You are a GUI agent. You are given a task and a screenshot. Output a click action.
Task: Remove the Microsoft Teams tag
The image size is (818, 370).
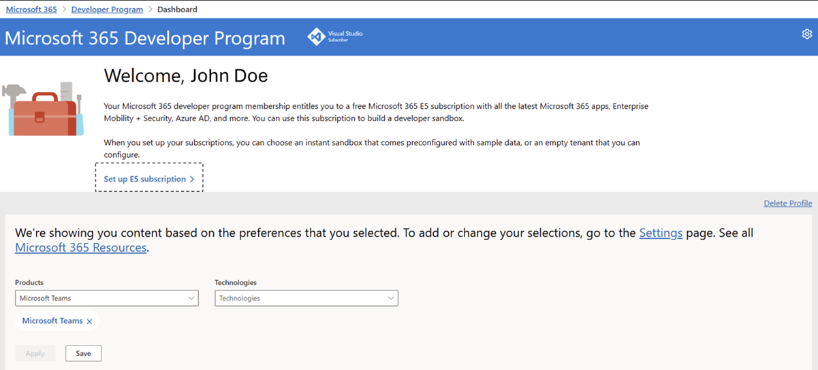[x=89, y=322]
